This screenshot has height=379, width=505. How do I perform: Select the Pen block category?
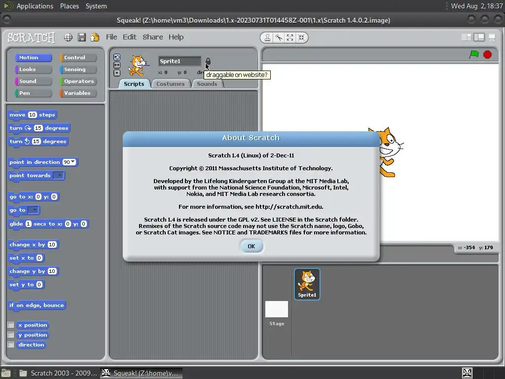(33, 93)
